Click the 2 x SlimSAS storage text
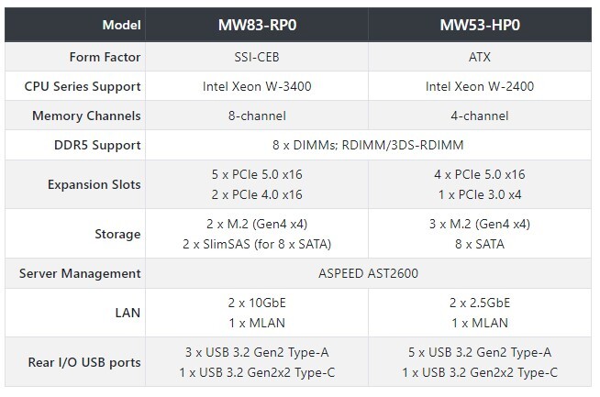Image resolution: width=600 pixels, height=397 pixels. pyautogui.click(x=257, y=244)
